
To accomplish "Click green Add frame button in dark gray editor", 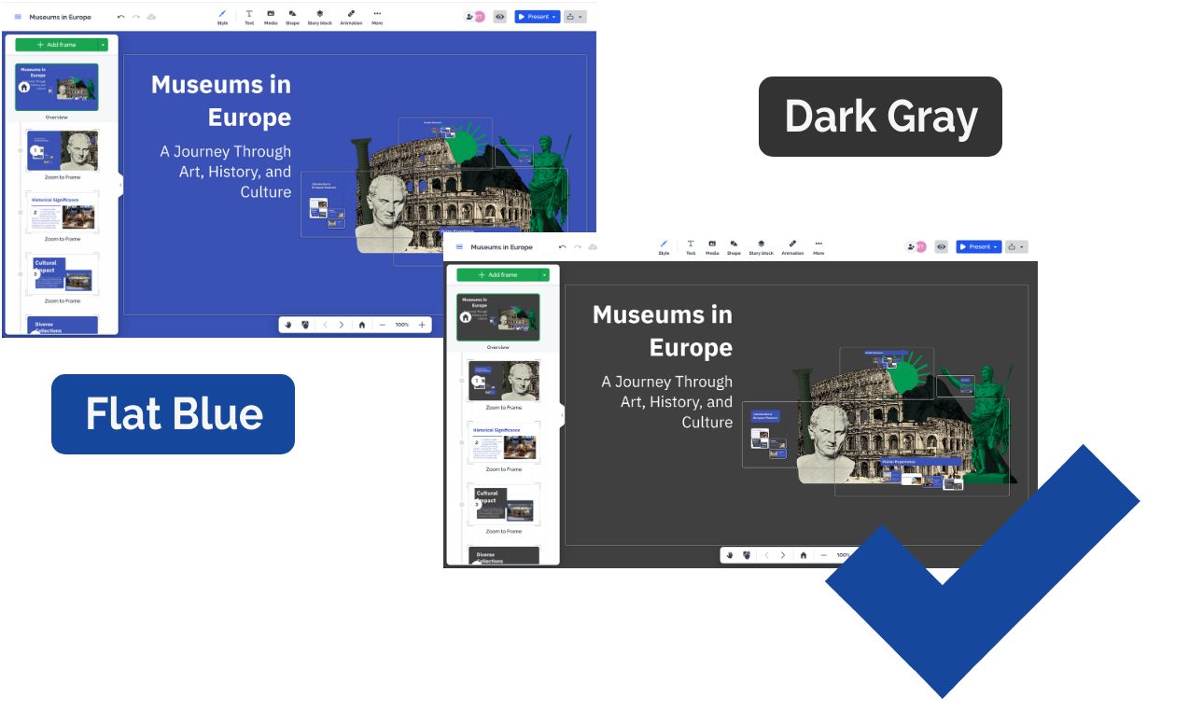I will (x=497, y=275).
